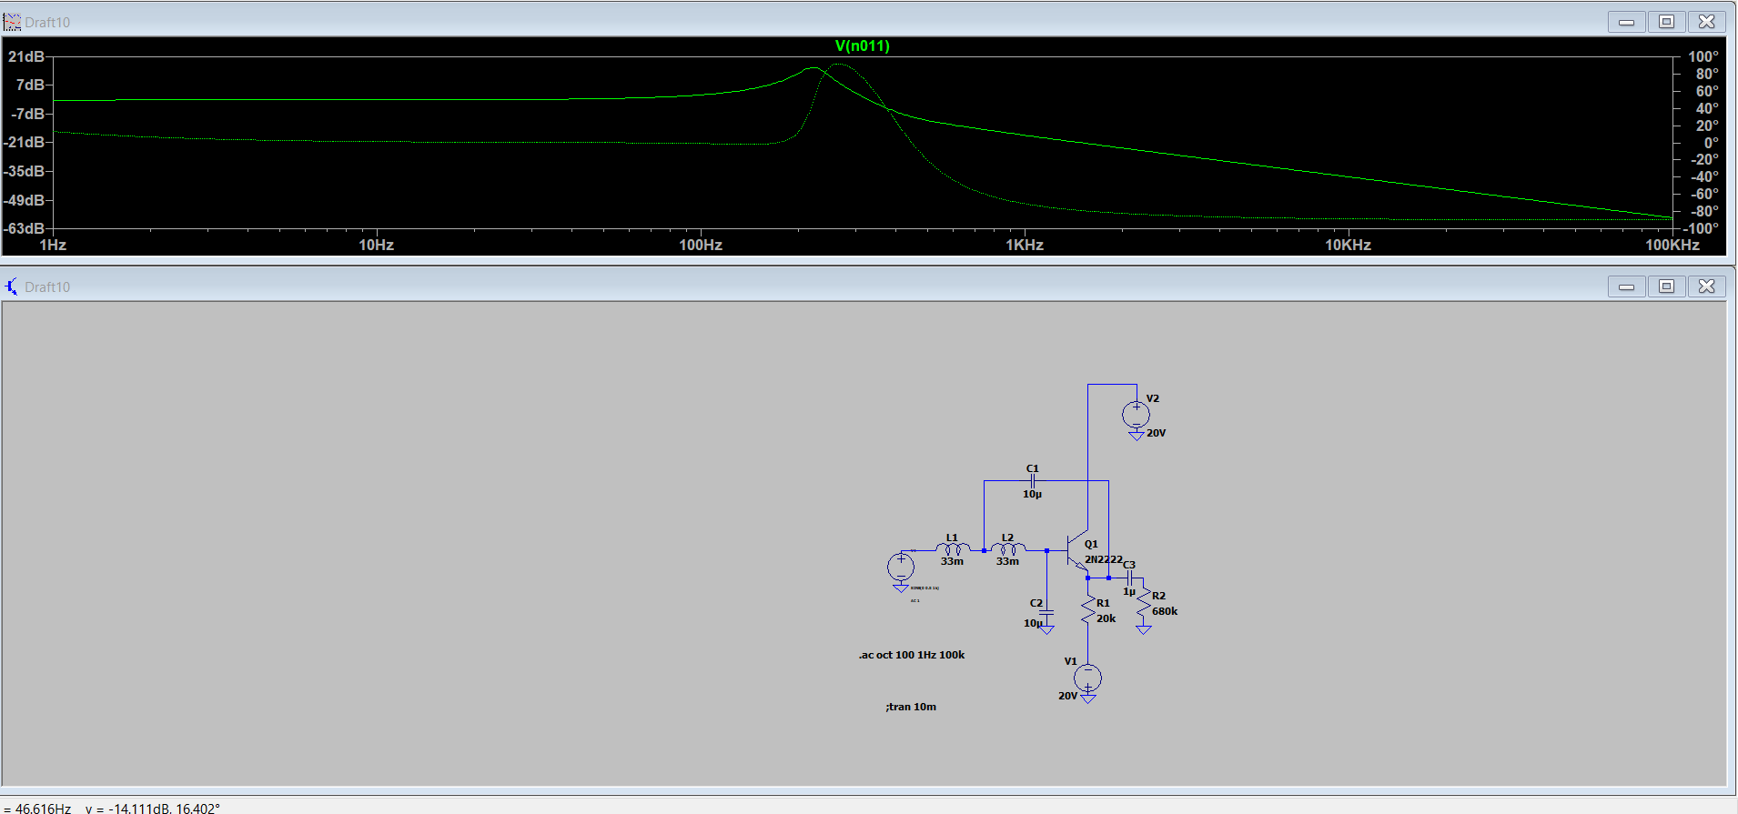Image resolution: width=1738 pixels, height=814 pixels.
Task: Select the L2 inductor symbol
Action: 1008,548
